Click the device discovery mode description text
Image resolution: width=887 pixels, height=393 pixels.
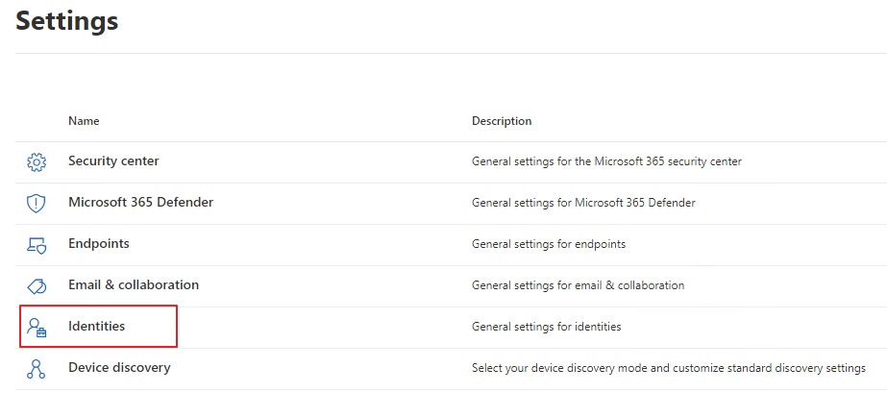(669, 368)
